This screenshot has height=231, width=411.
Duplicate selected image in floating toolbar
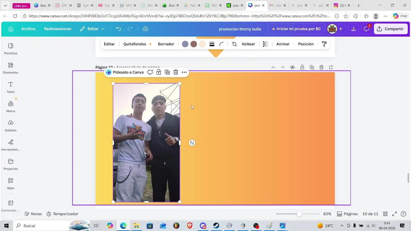tap(167, 72)
